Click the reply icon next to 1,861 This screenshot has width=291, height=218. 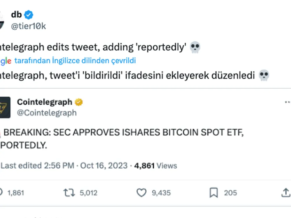tap(1, 192)
